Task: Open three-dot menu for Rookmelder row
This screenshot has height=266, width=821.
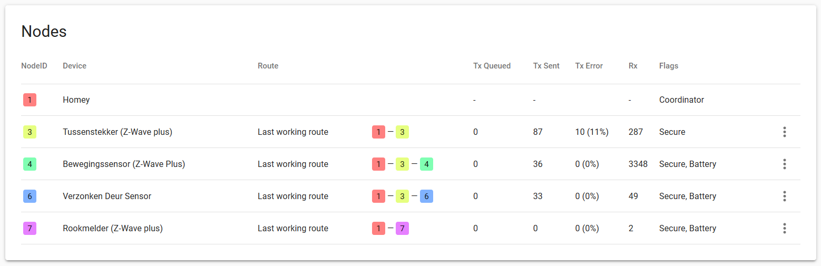Action: (x=784, y=229)
